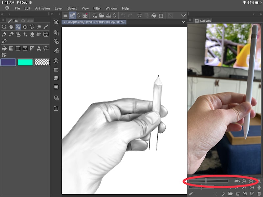Open the Animation menu
This screenshot has height=197, width=263.
(42, 8)
